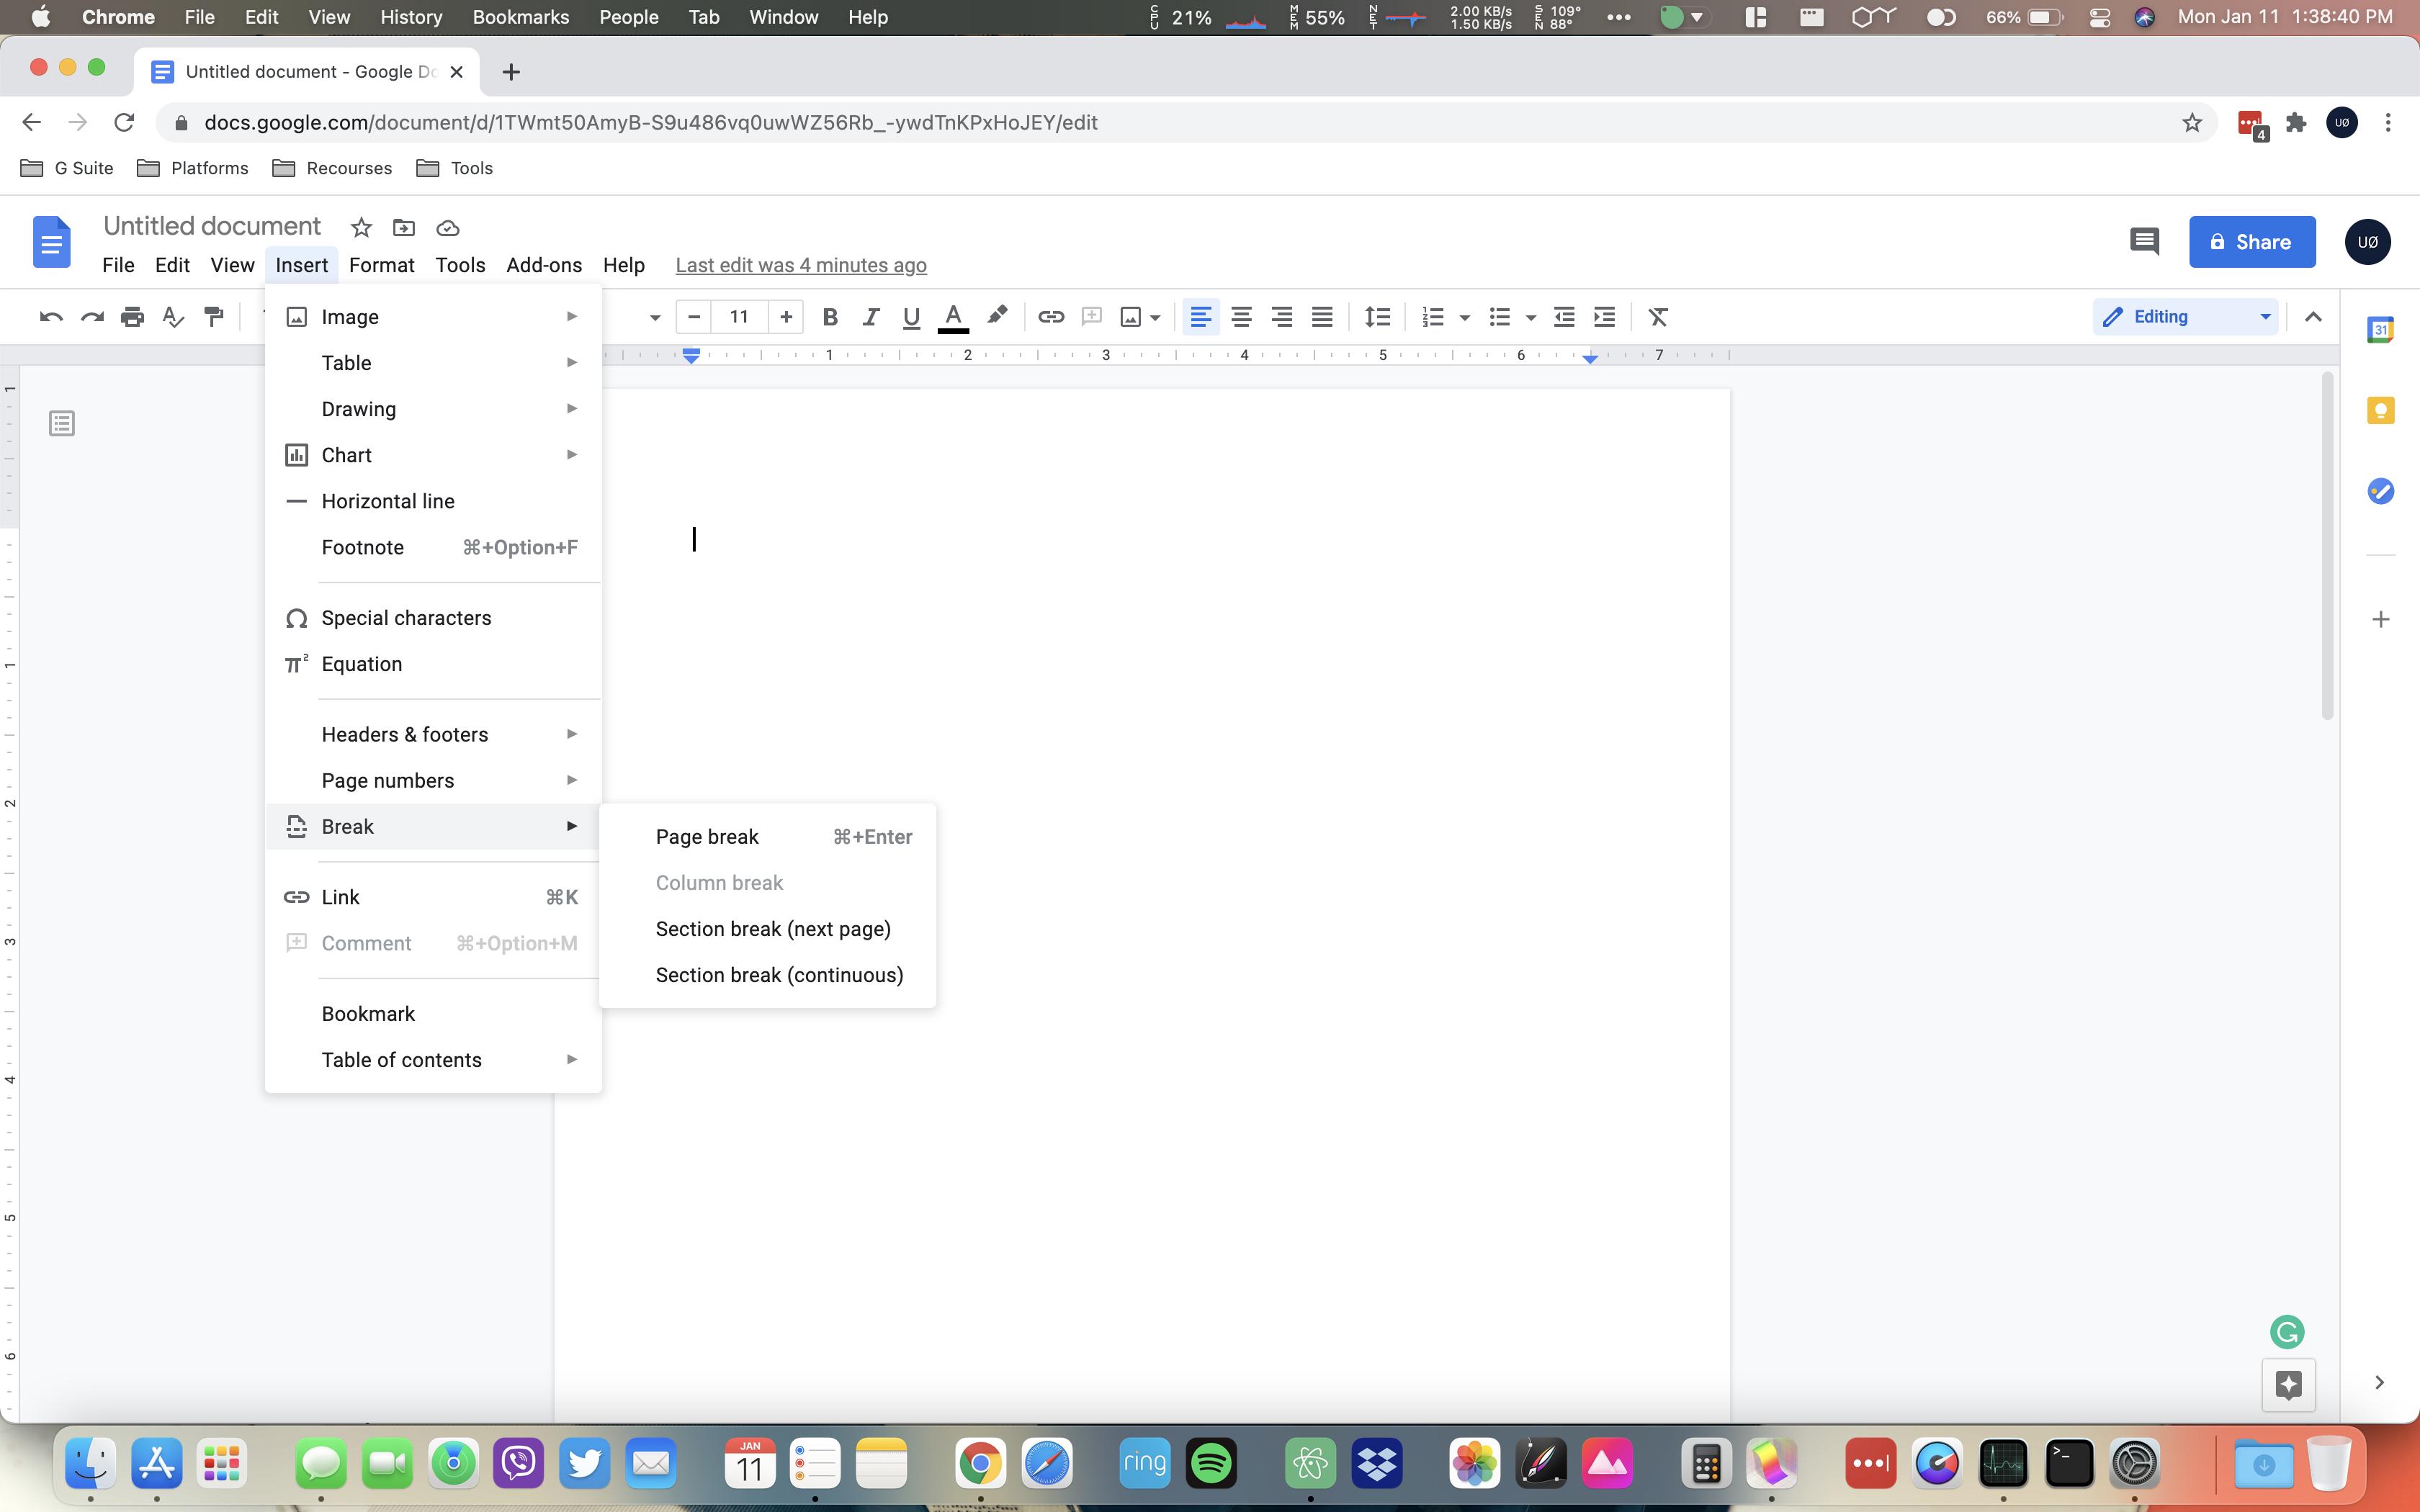Decrease the indent

[x=1564, y=317]
